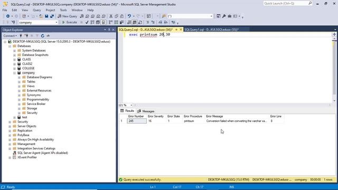Open the 121 % zoom dropdown

(x=131, y=105)
